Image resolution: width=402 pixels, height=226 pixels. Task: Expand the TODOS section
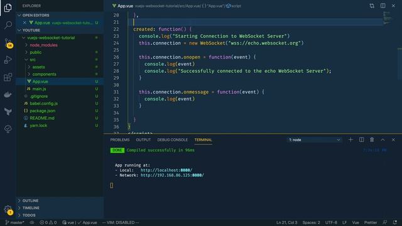pos(60,215)
